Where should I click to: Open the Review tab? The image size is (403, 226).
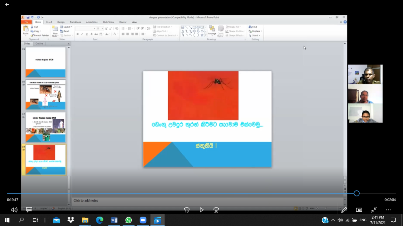[x=123, y=22]
